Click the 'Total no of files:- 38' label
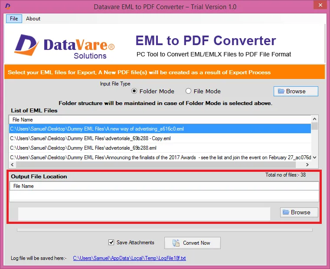Screen dimensions: 330x269 (x=285, y=175)
